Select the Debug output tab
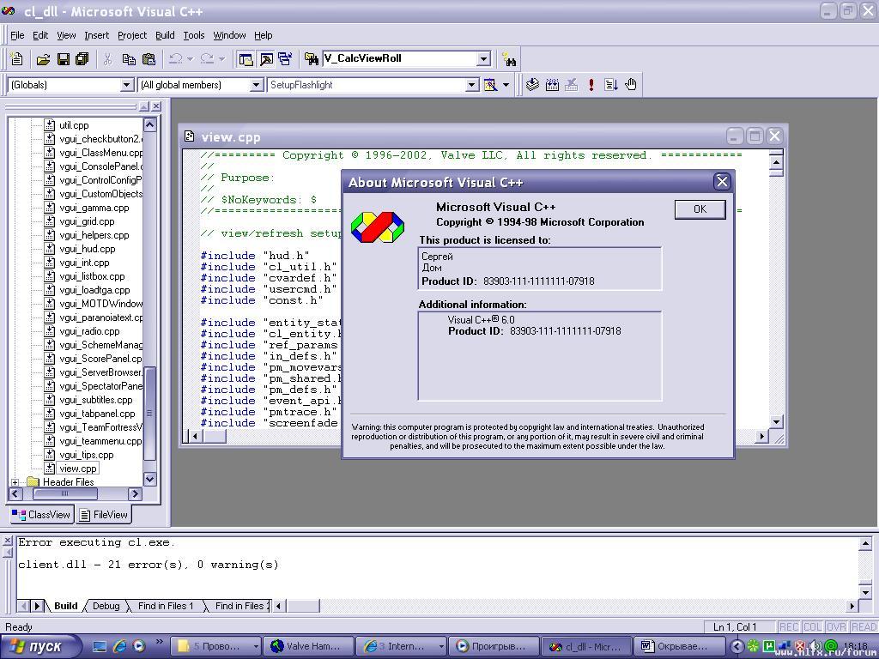Viewport: 879px width, 659px height. 106,606
